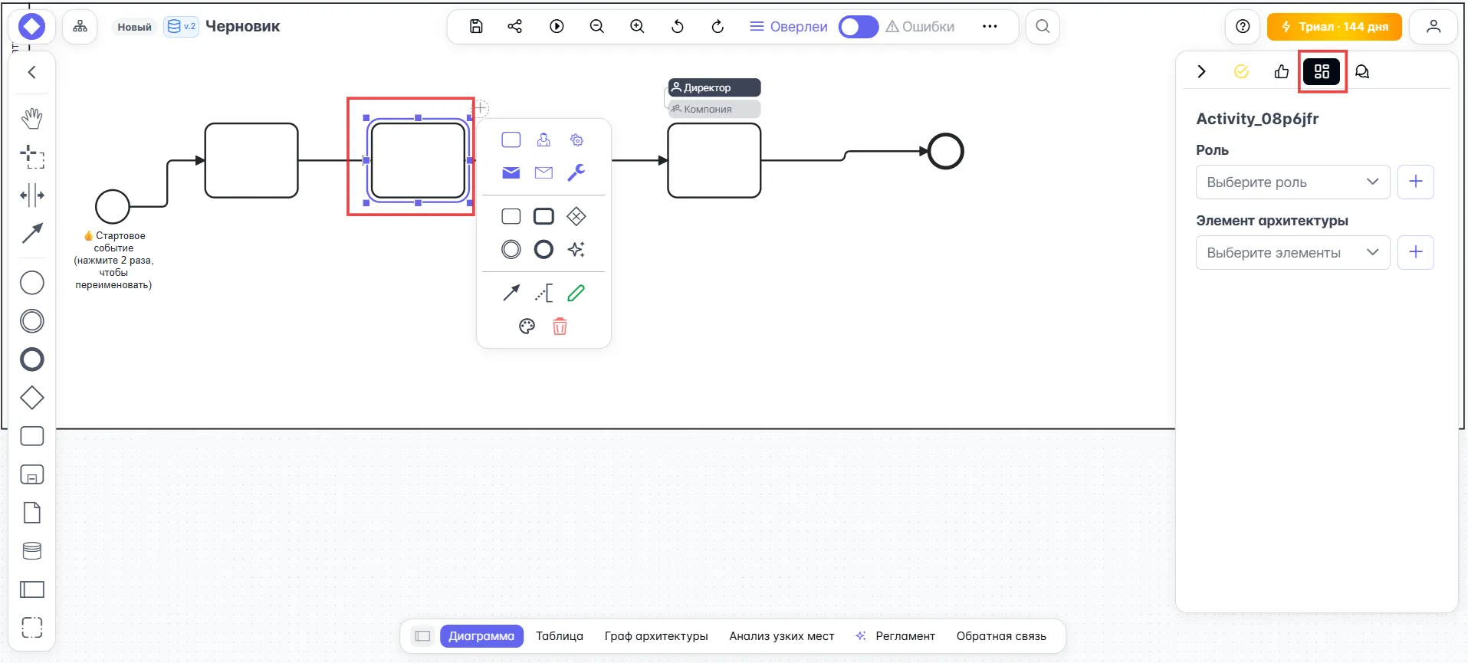Open the Граф архитектуры tab
This screenshot has width=1468, height=663.
pyautogui.click(x=655, y=636)
